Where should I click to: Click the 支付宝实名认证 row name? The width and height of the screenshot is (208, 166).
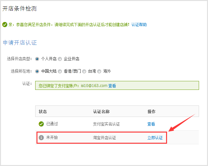coord(106,124)
